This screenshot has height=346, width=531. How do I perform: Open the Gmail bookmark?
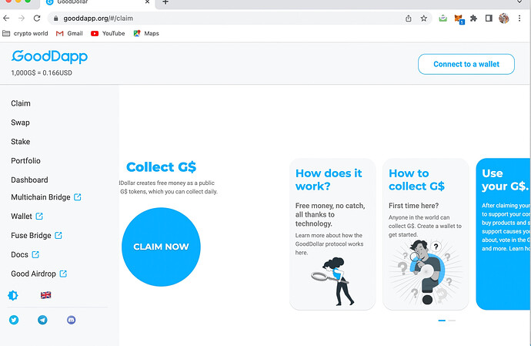[69, 33]
